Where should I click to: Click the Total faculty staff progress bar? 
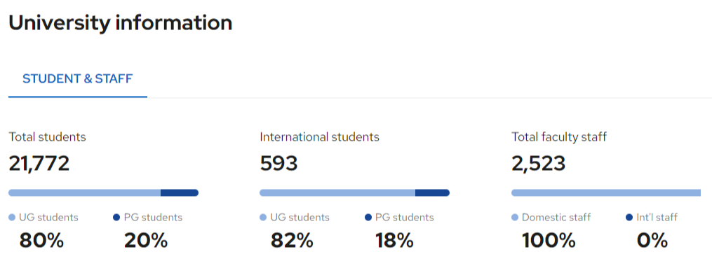606,193
